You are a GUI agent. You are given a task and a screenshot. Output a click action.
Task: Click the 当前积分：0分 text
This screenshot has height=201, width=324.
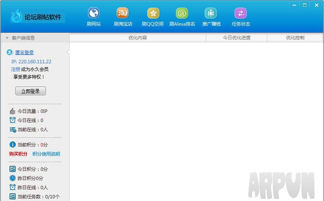[x=33, y=145]
